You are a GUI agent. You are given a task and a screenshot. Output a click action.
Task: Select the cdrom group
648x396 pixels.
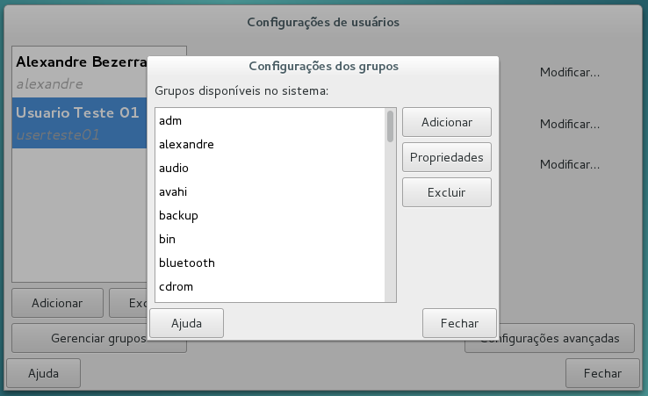tap(270, 286)
